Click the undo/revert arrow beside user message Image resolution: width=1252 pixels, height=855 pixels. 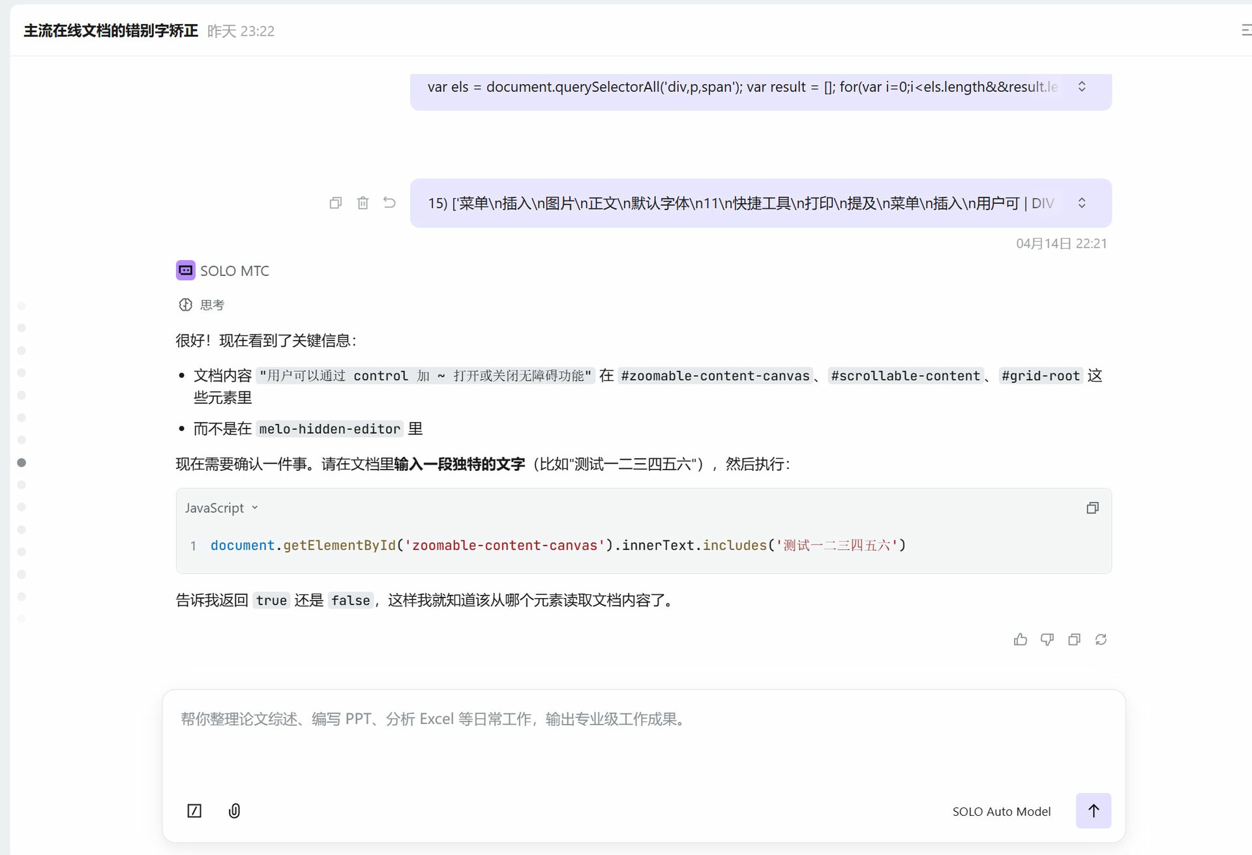tap(389, 203)
